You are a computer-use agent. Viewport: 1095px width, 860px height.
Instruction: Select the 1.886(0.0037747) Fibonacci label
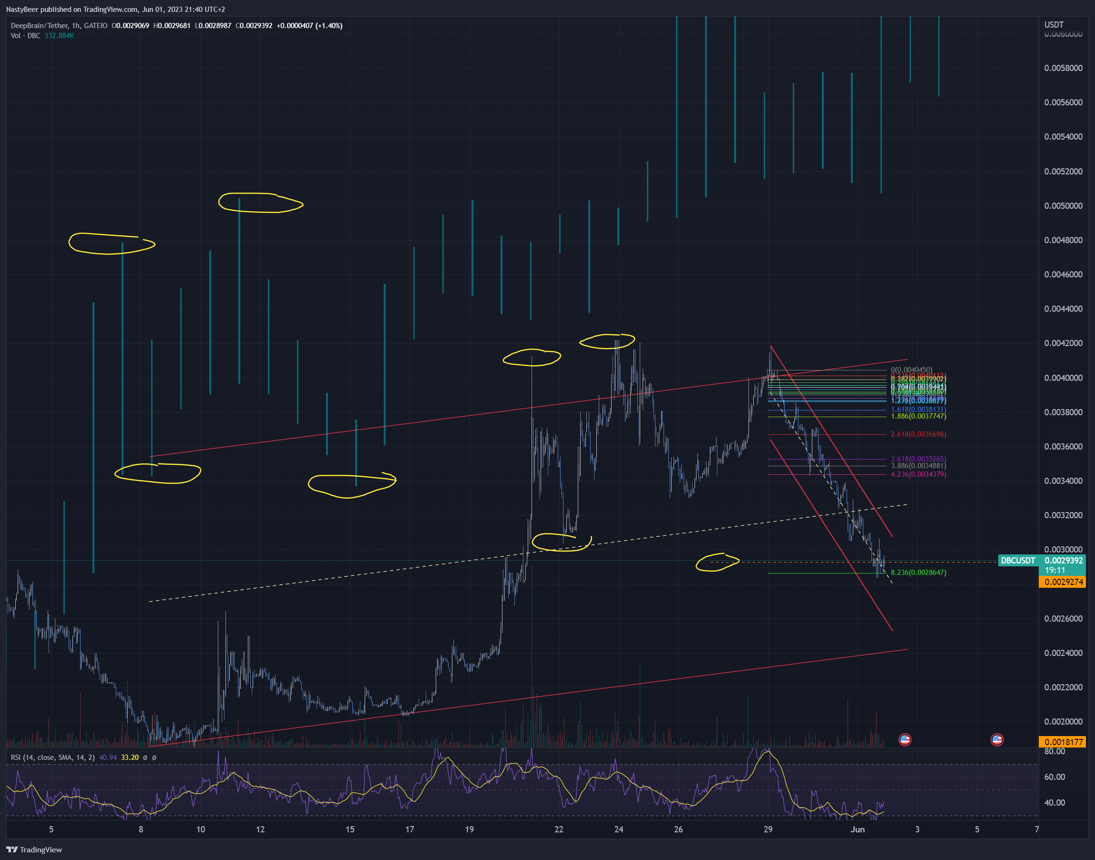click(918, 416)
